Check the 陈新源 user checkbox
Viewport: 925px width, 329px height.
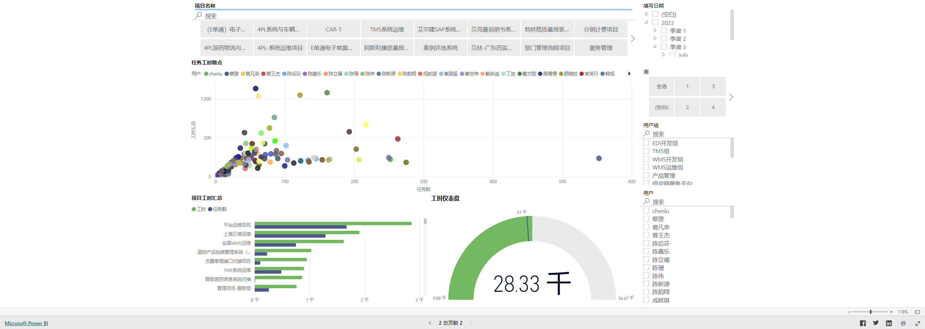(646, 283)
